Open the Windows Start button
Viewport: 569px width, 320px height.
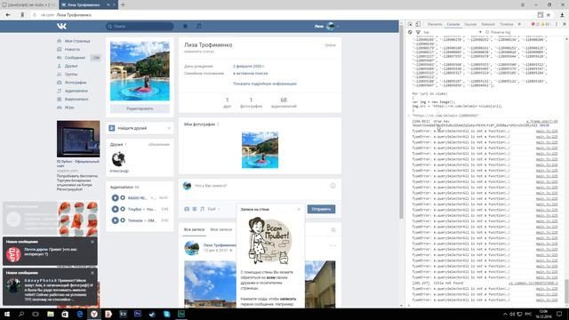click(7, 314)
